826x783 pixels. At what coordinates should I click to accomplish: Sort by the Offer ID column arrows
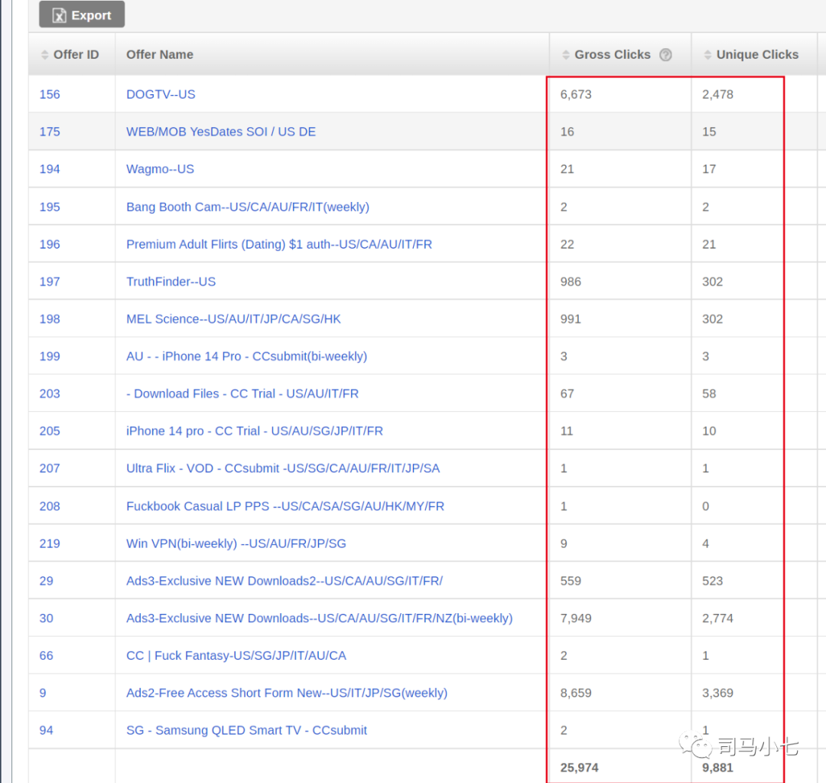[x=45, y=54]
